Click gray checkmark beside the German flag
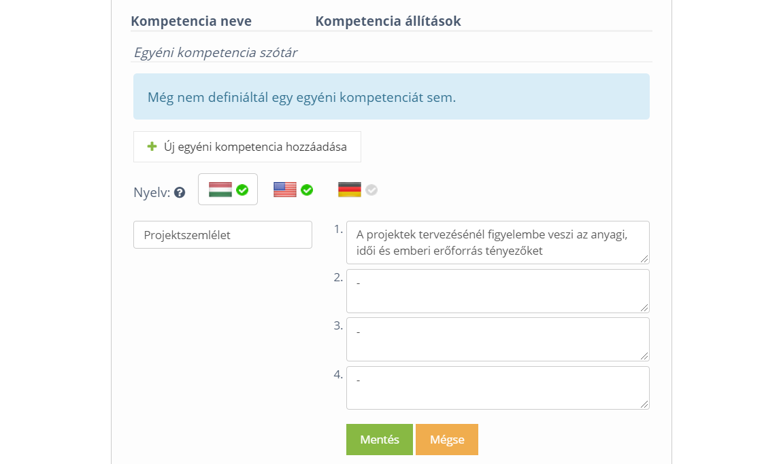779x464 pixels. pyautogui.click(x=371, y=190)
